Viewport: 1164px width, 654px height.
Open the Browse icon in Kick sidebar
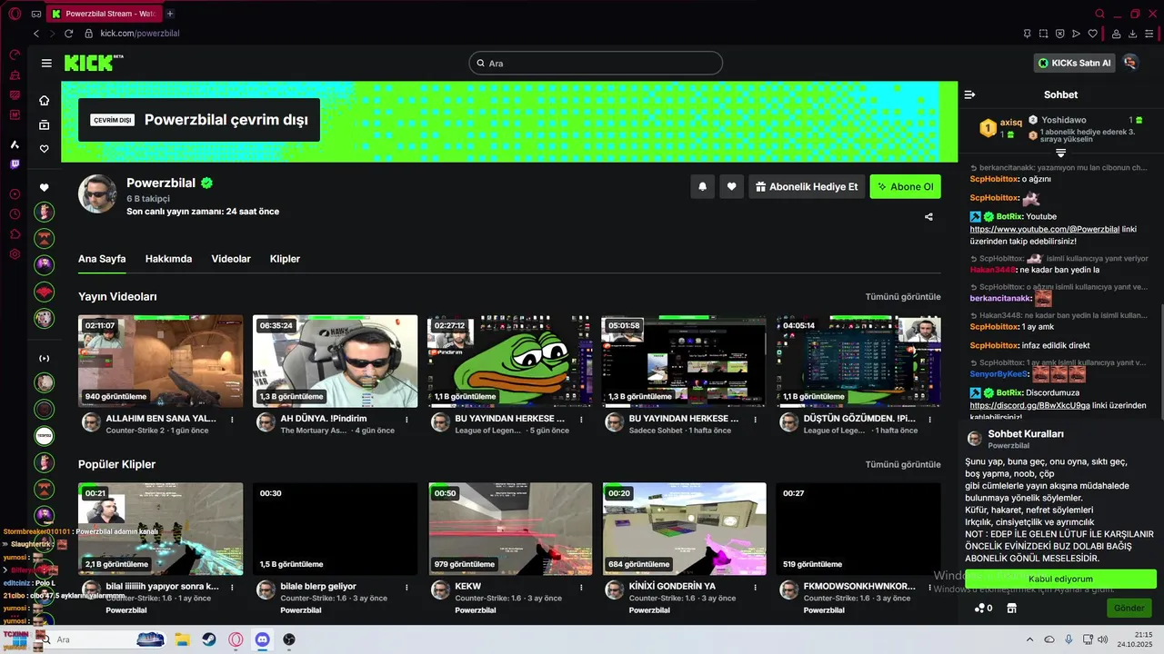[x=44, y=124]
